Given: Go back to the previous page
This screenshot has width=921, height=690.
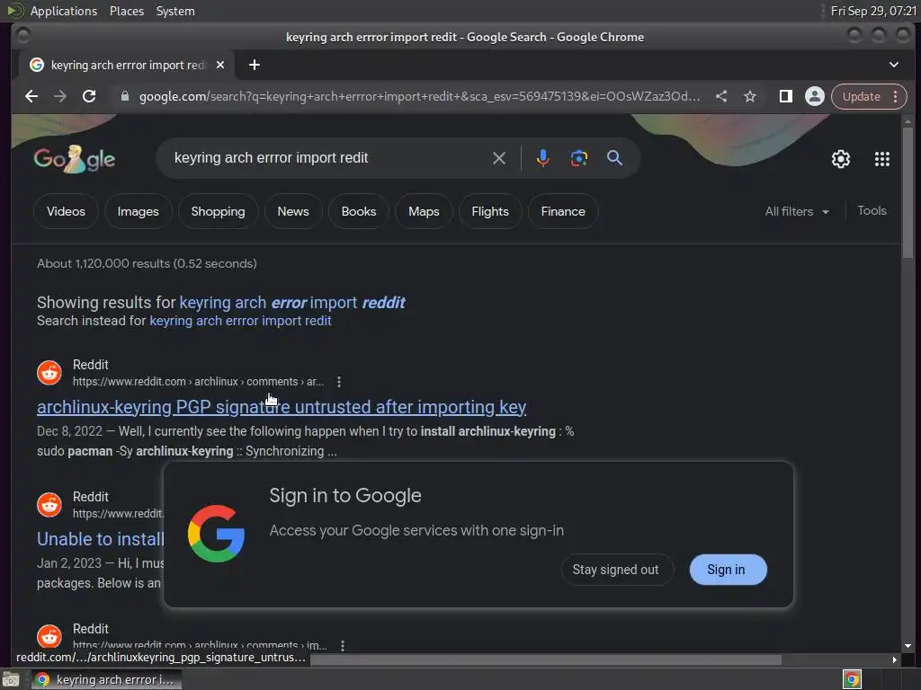Looking at the screenshot, I should pos(31,96).
